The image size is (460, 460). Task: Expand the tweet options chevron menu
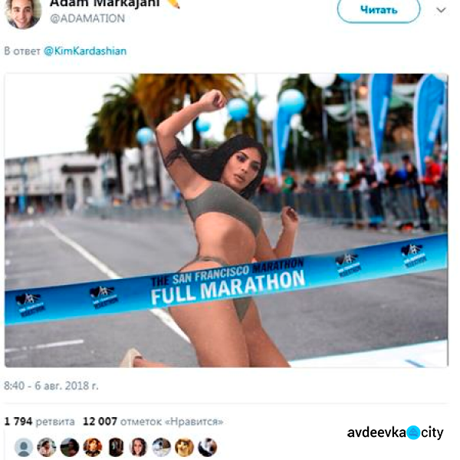(x=441, y=11)
